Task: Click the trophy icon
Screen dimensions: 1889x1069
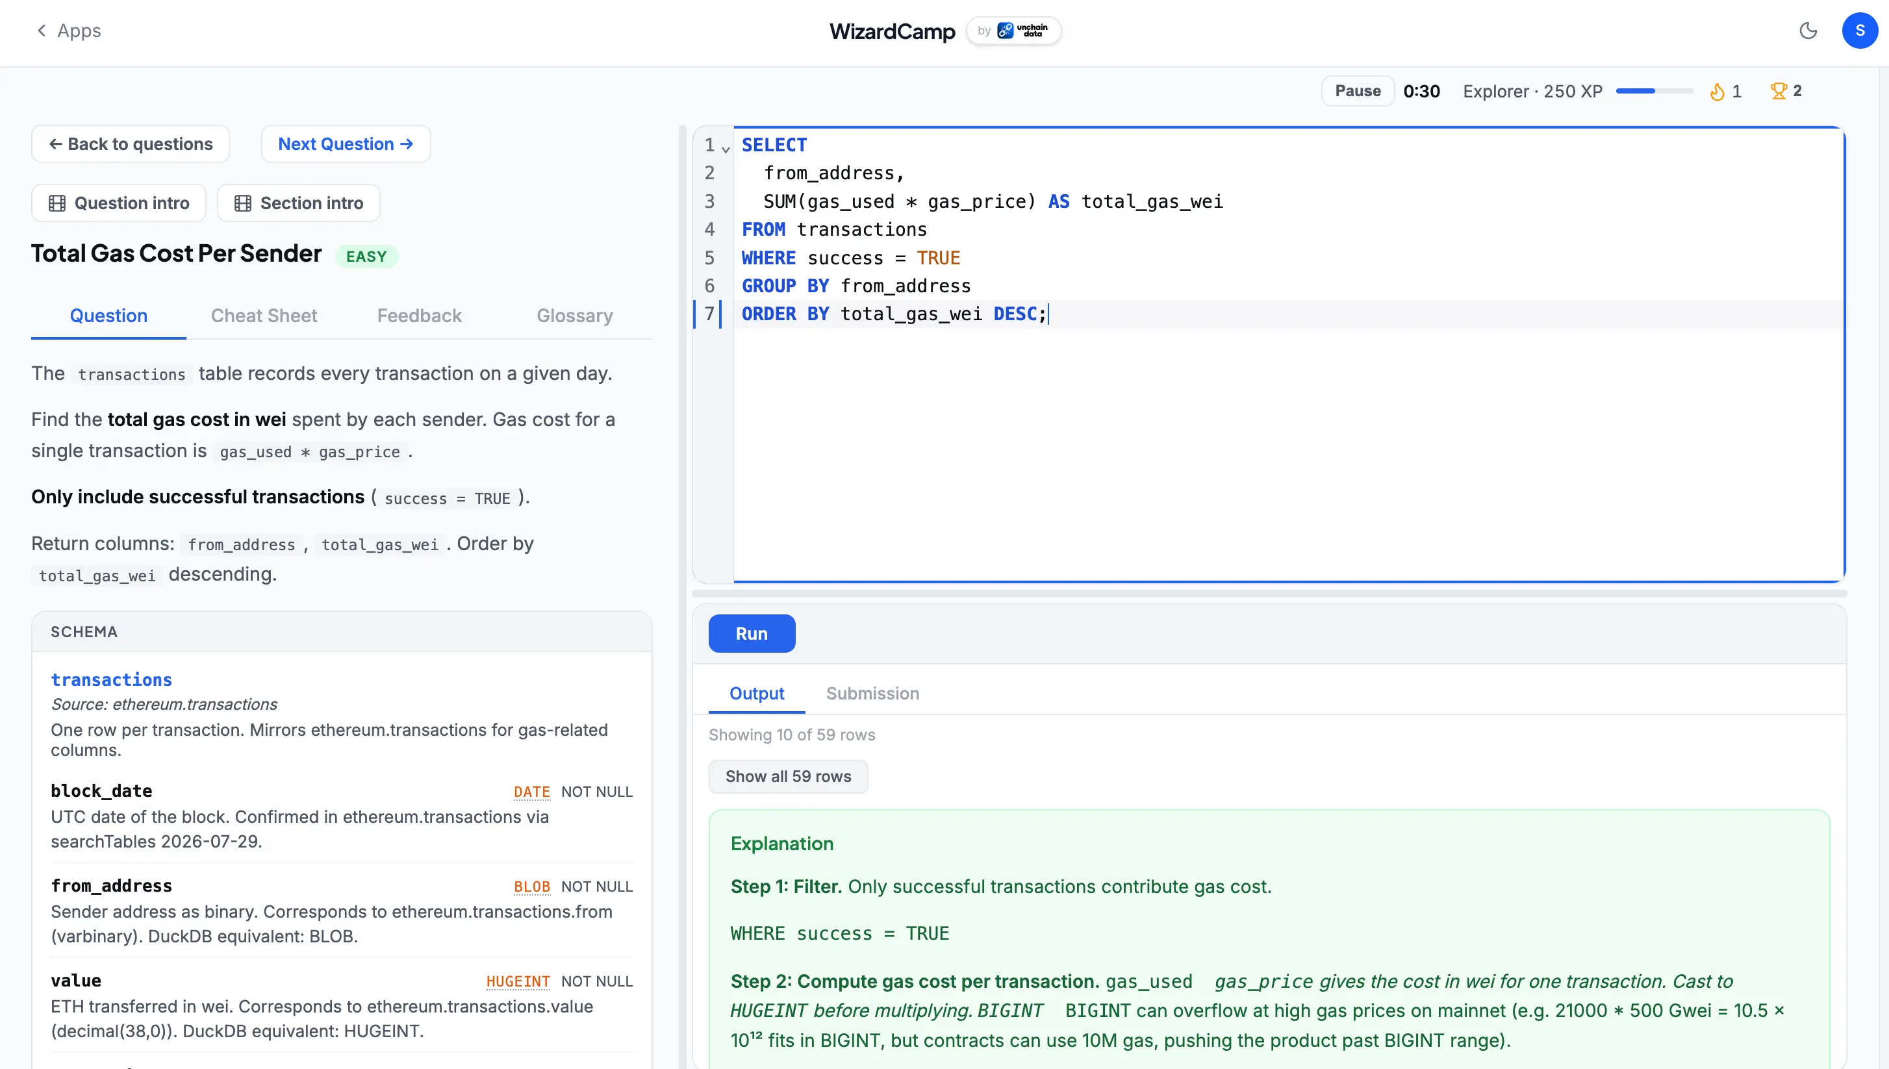Action: point(1778,91)
